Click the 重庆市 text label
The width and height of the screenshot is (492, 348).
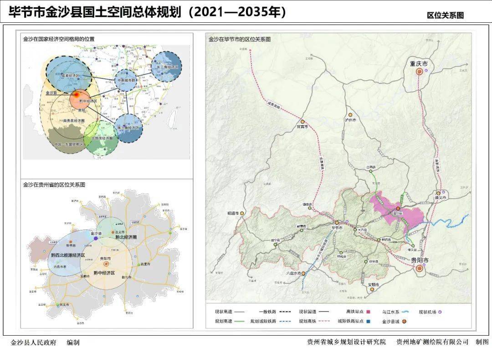pyautogui.click(x=419, y=64)
